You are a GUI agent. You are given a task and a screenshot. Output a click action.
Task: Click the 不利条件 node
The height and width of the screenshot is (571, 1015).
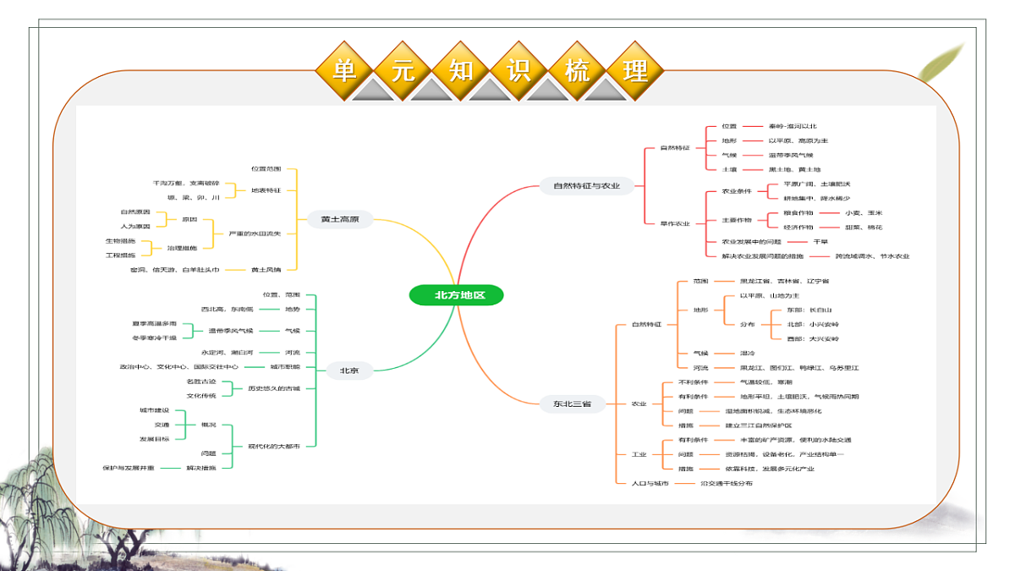(694, 382)
